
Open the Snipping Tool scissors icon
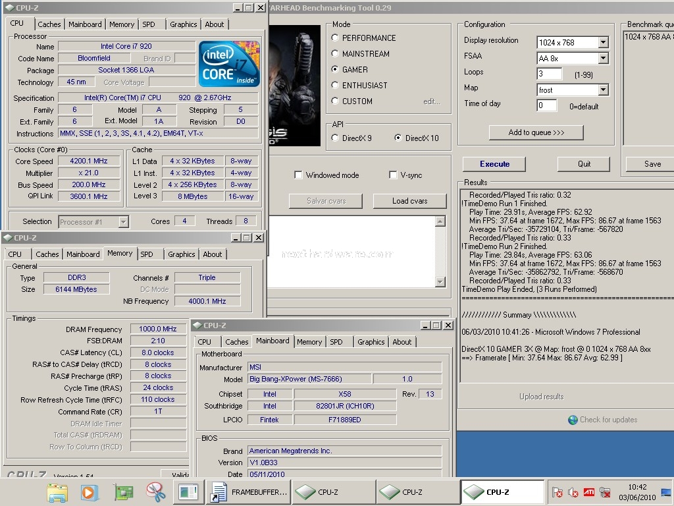coord(155,492)
